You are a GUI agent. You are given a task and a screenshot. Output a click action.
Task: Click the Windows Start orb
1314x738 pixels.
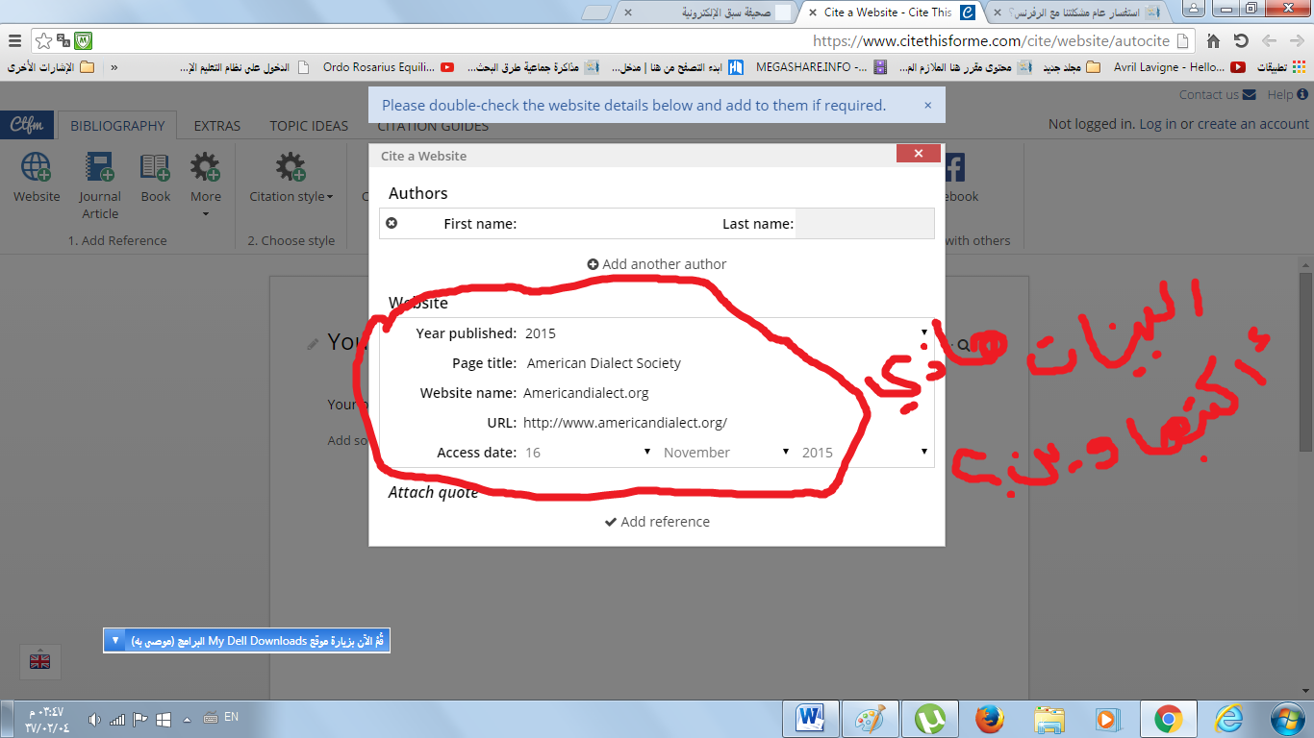click(x=1287, y=719)
